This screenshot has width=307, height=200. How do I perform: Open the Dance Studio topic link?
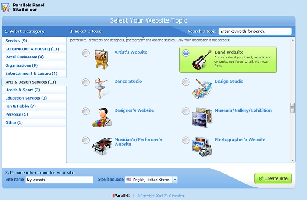pos(128,81)
